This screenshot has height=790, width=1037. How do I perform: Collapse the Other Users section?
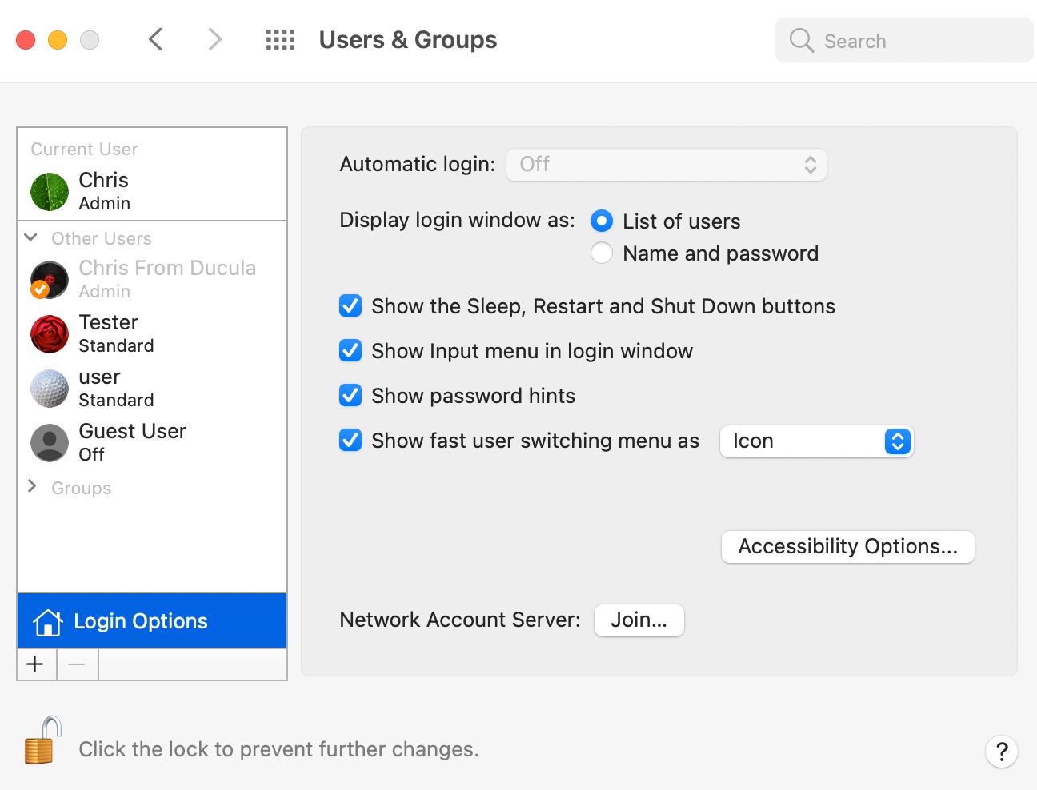31,237
